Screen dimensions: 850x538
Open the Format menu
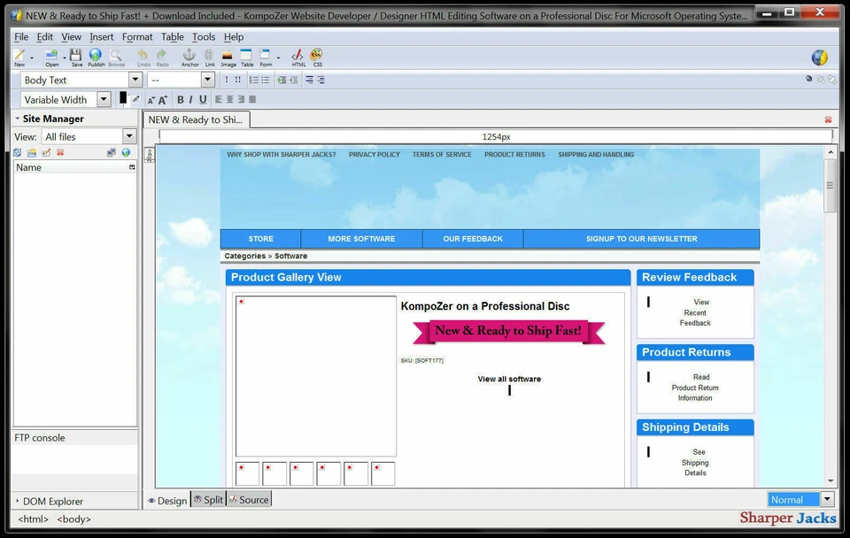pyautogui.click(x=136, y=36)
